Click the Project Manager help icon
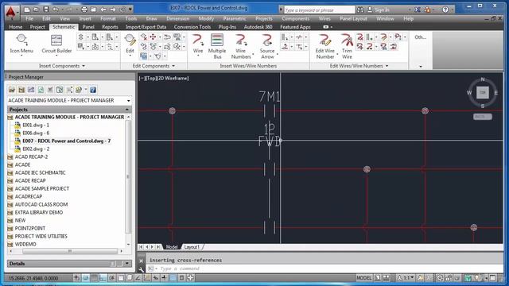This screenshot has width=509, height=286. pyautogui.click(x=93, y=90)
